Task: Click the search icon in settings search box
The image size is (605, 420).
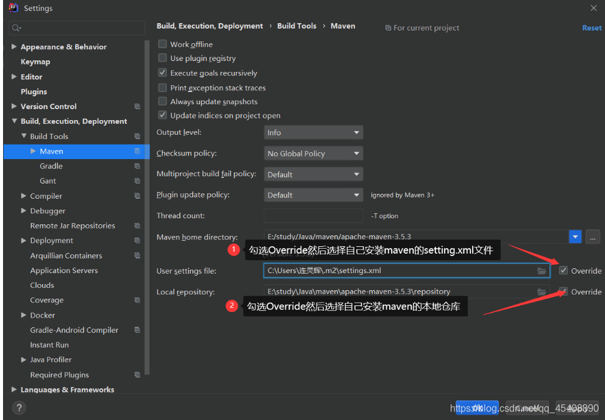Action: [16, 28]
